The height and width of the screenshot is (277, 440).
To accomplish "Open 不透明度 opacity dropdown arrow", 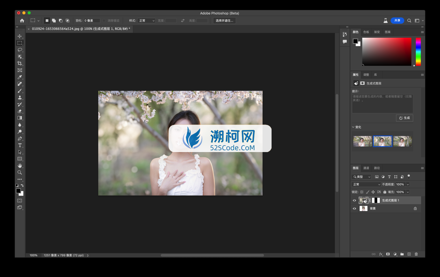I will click(x=408, y=185).
